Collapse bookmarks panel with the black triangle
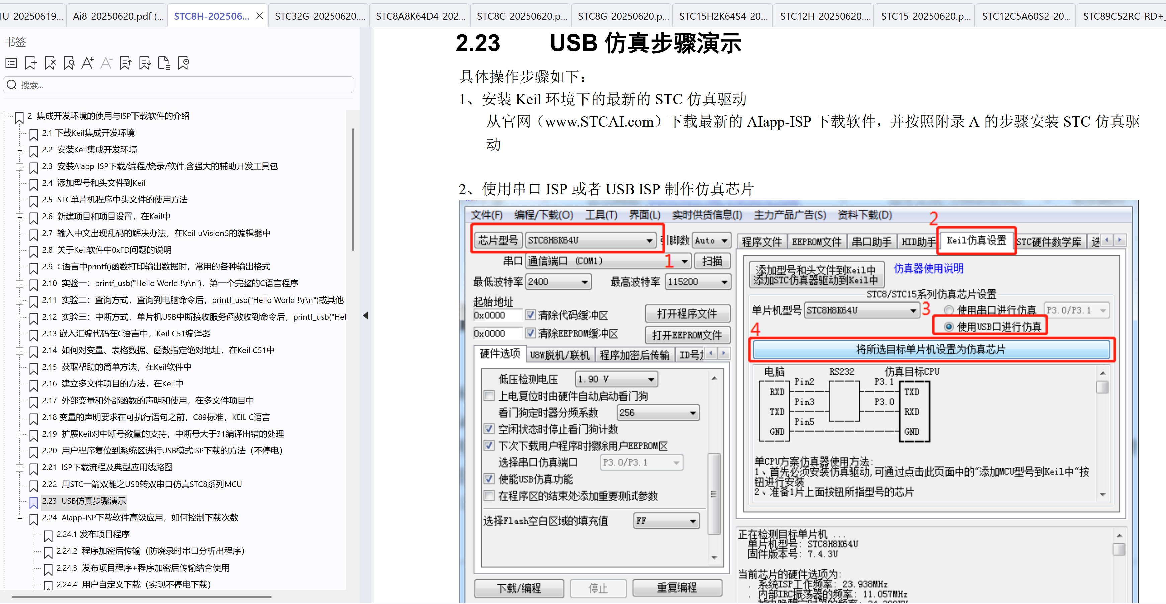This screenshot has height=604, width=1166. tap(366, 315)
